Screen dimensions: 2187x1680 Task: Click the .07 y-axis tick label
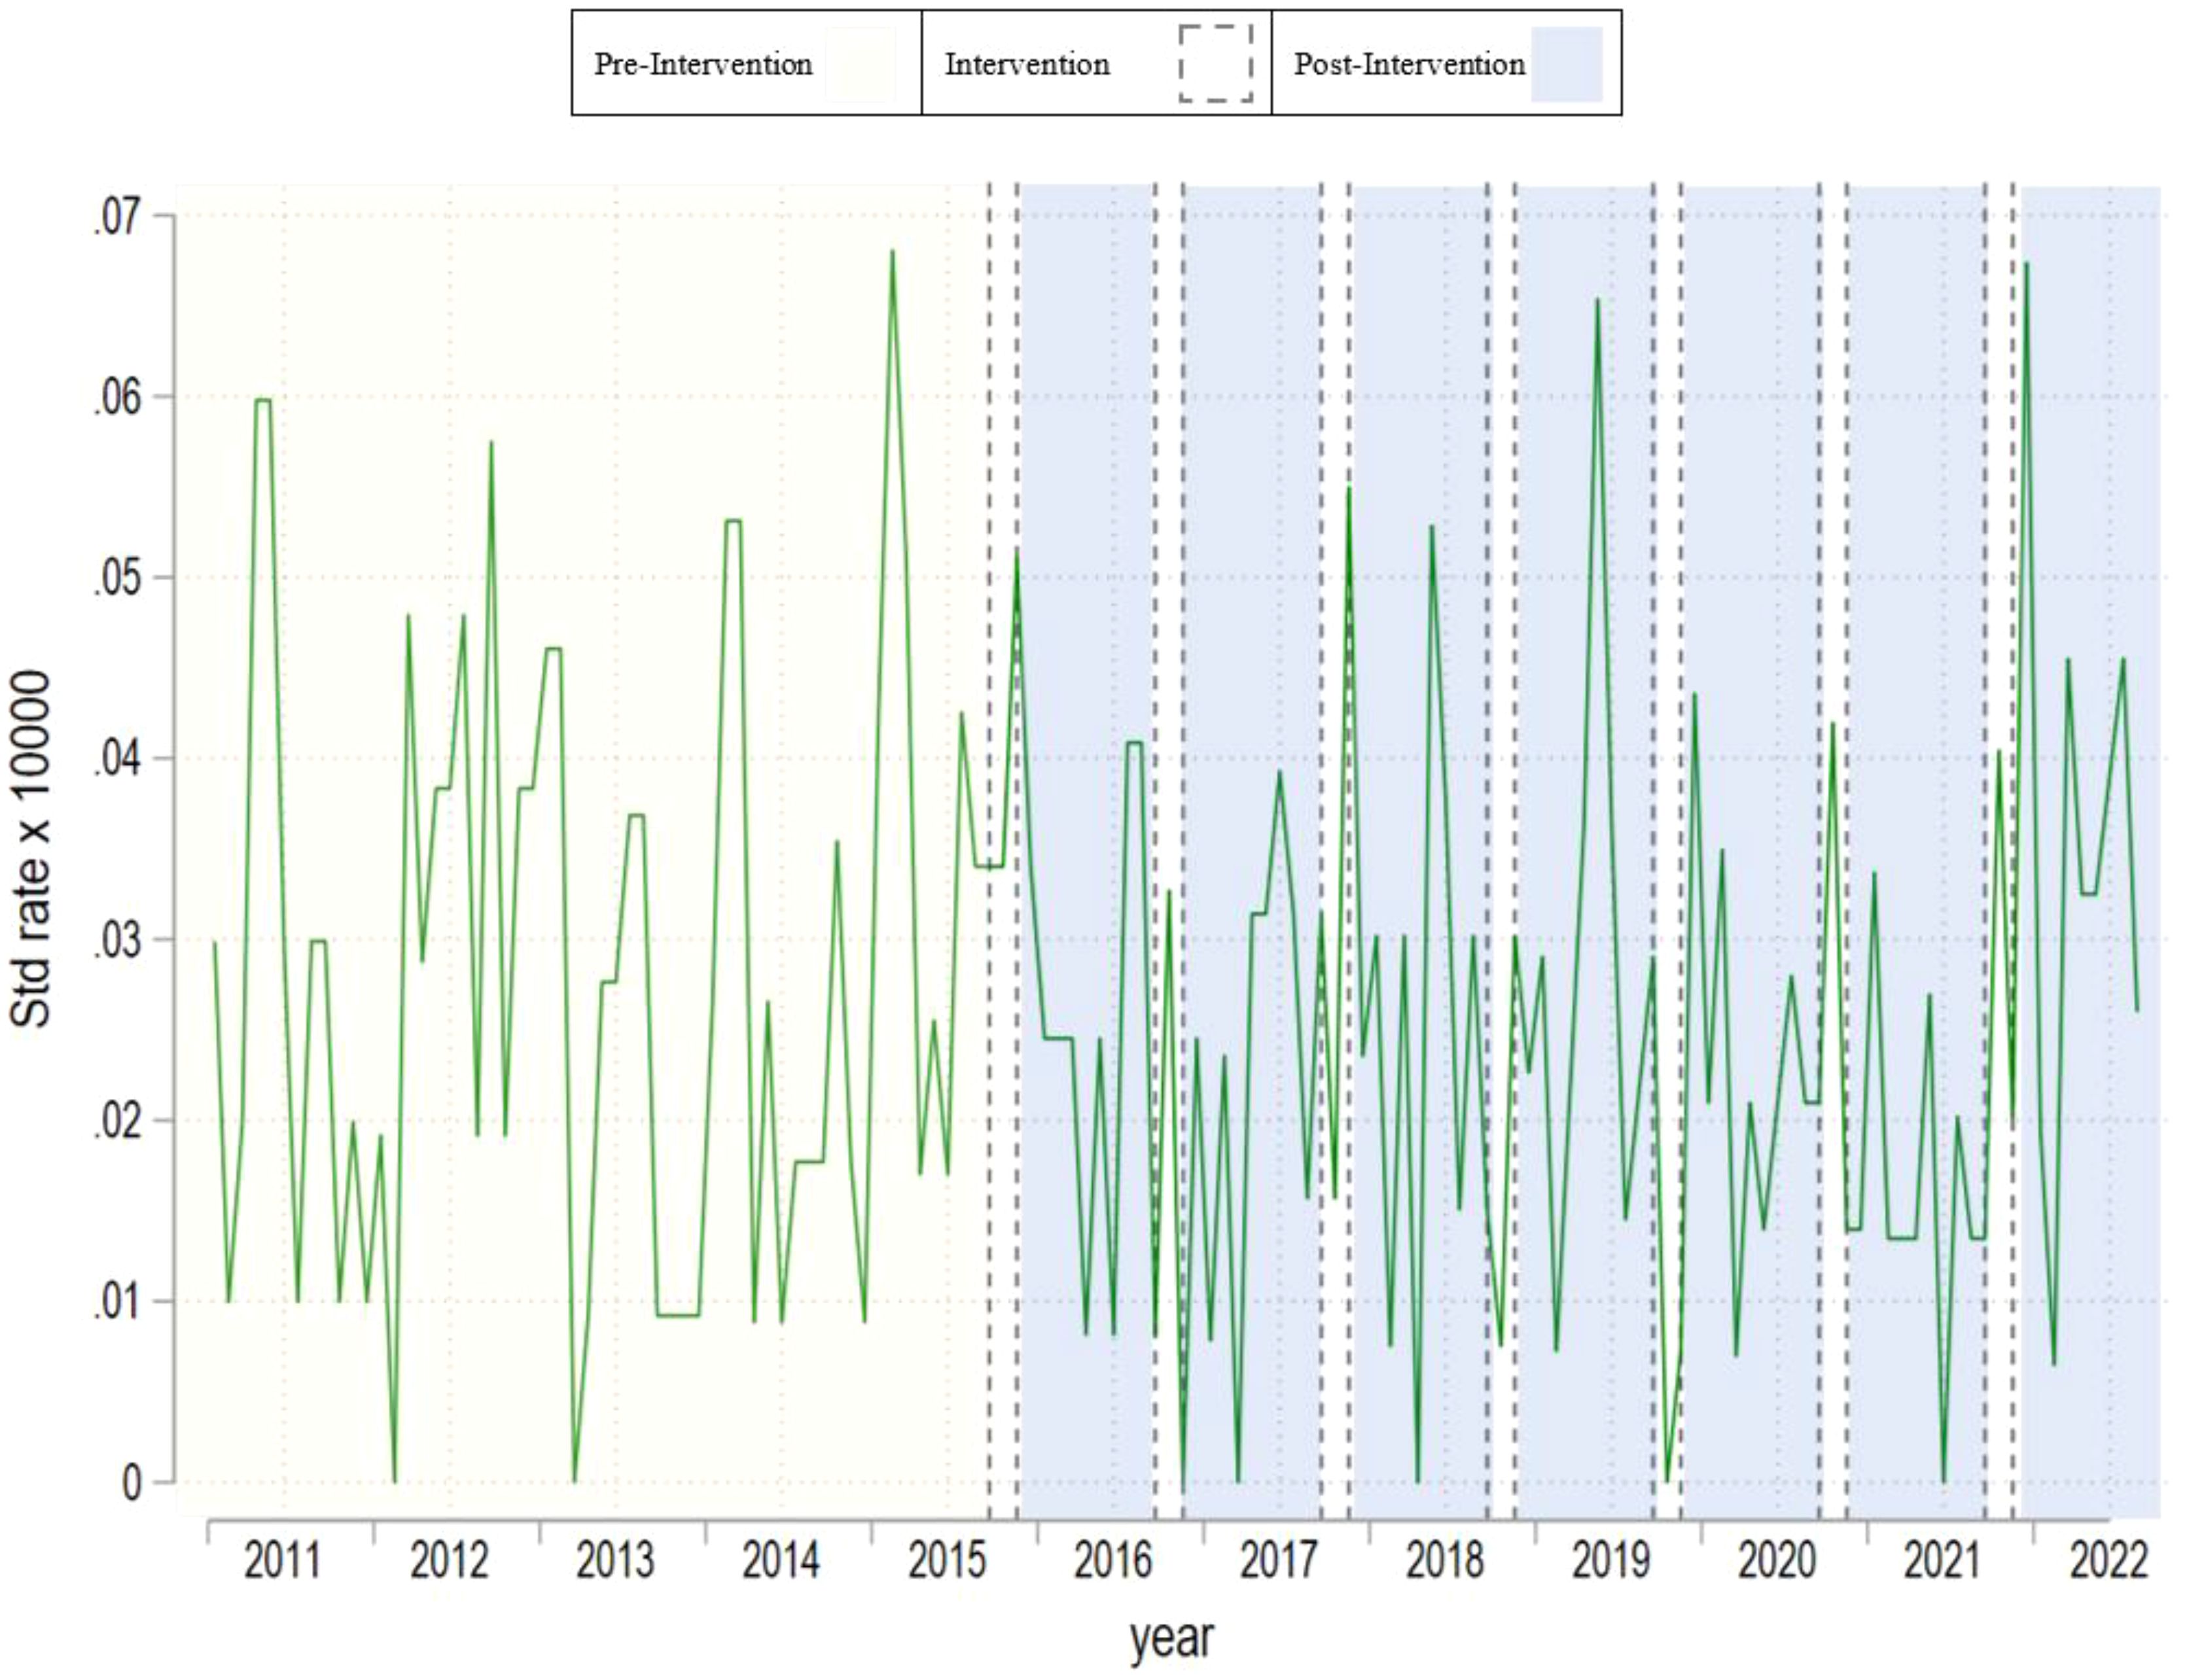click(x=115, y=217)
